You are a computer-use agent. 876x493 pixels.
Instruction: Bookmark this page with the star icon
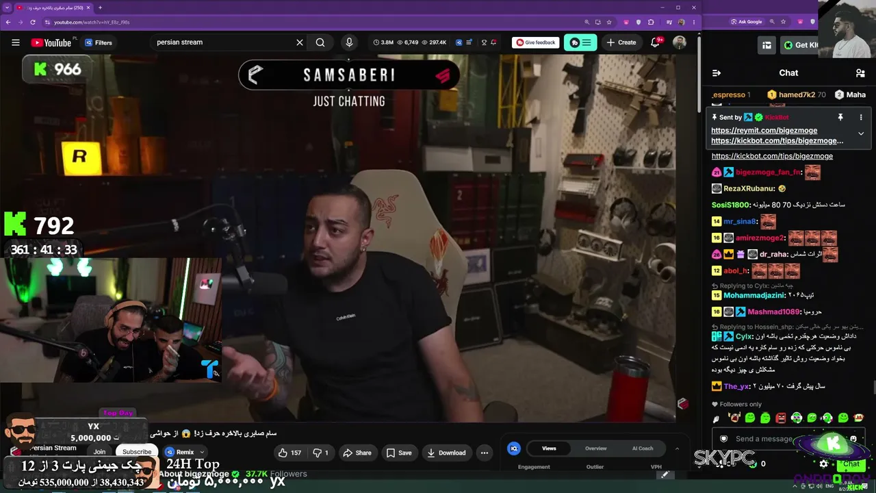[x=610, y=22]
